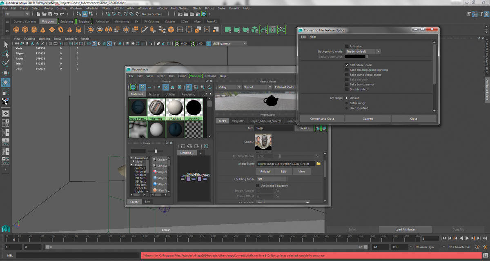Switch to the Rigging shelf tab
Image resolution: width=490 pixels, height=261 pixels.
(84, 22)
